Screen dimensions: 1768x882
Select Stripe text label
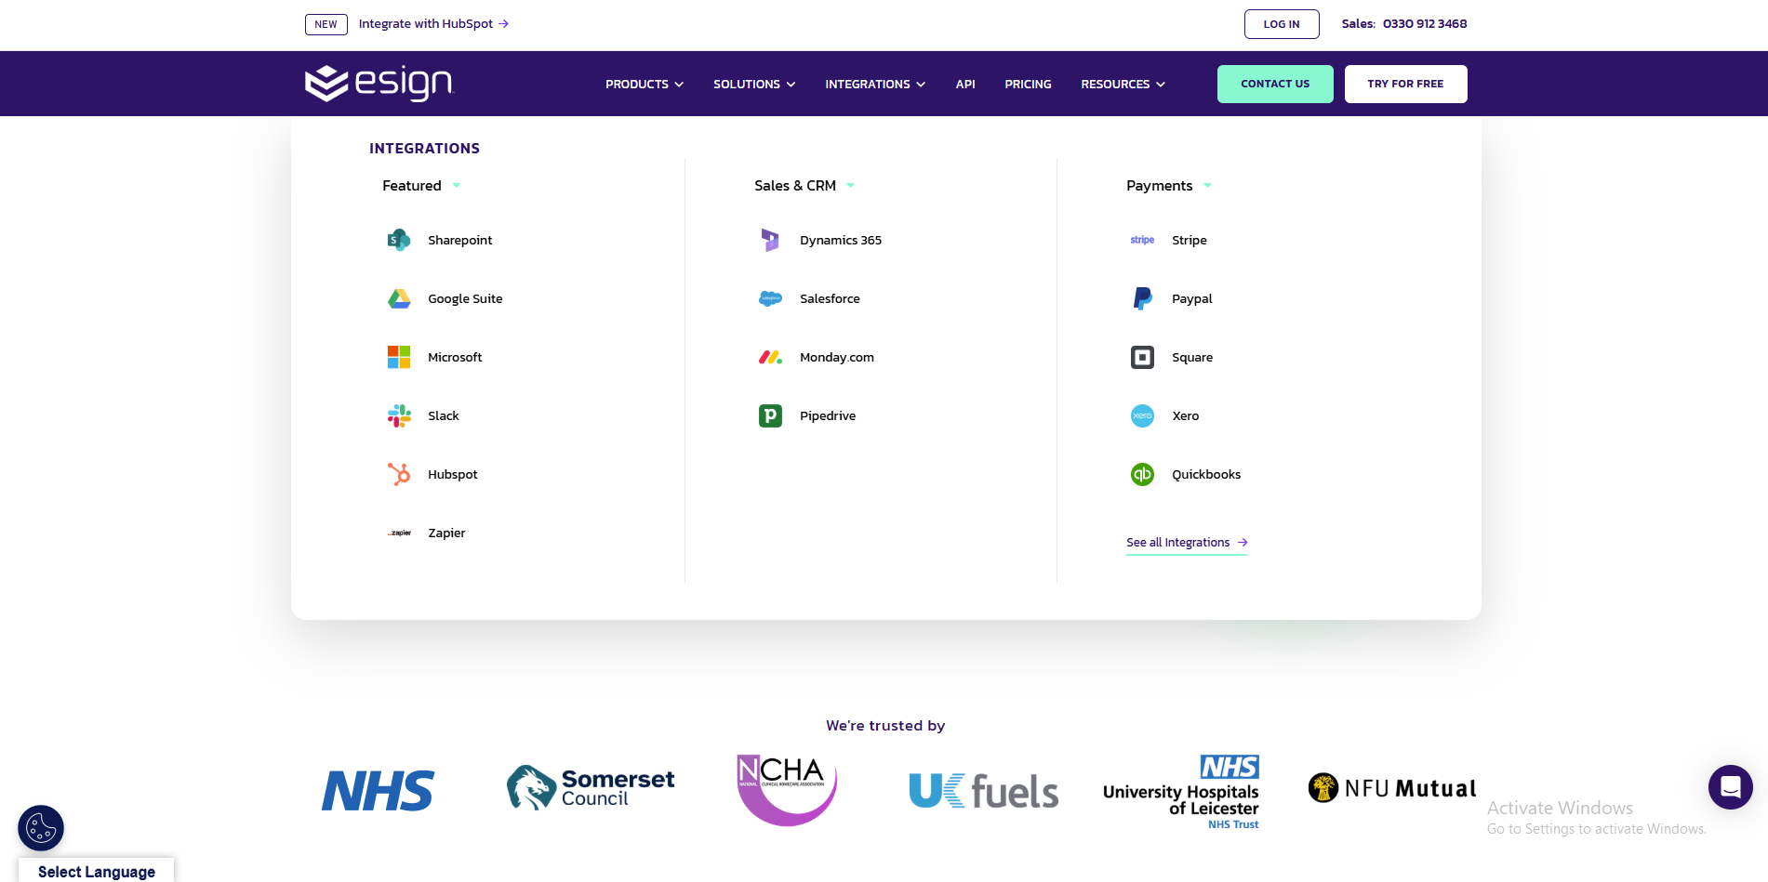(x=1189, y=240)
